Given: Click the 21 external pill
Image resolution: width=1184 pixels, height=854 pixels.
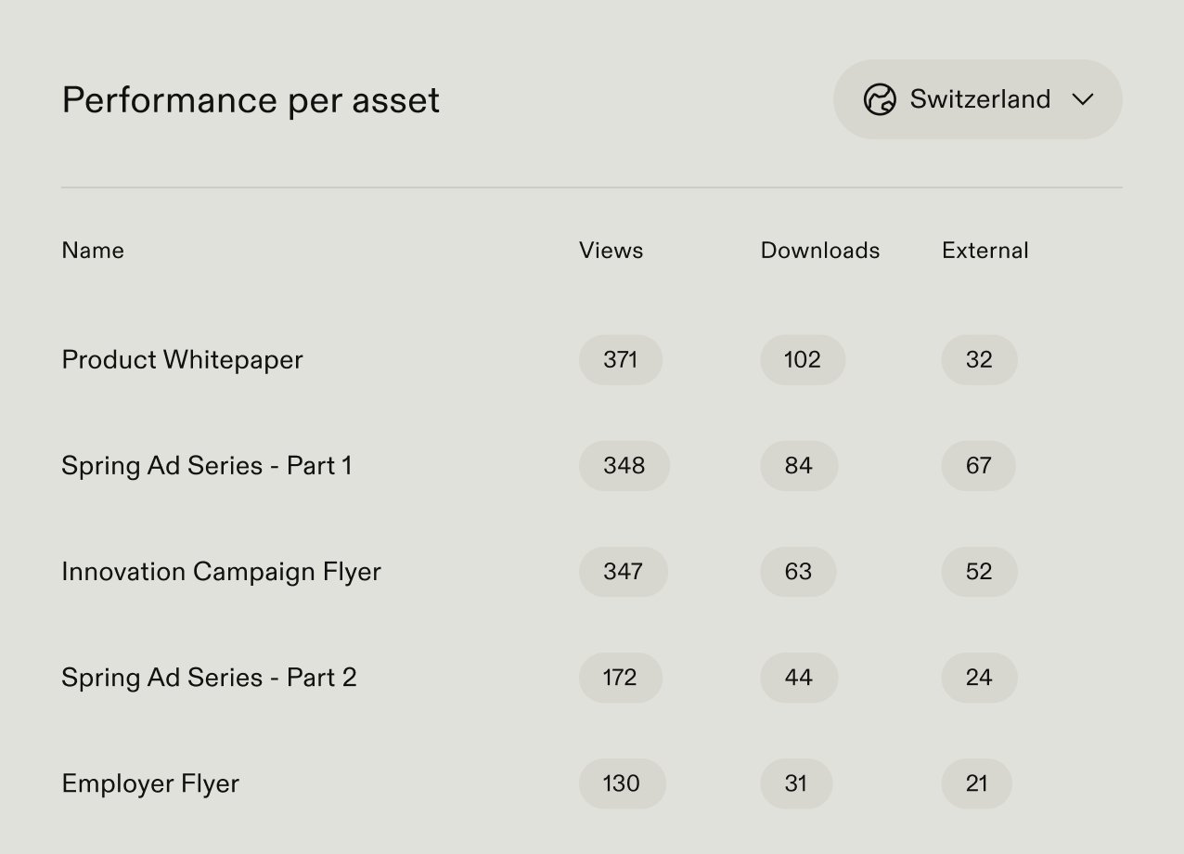Looking at the screenshot, I should [976, 783].
